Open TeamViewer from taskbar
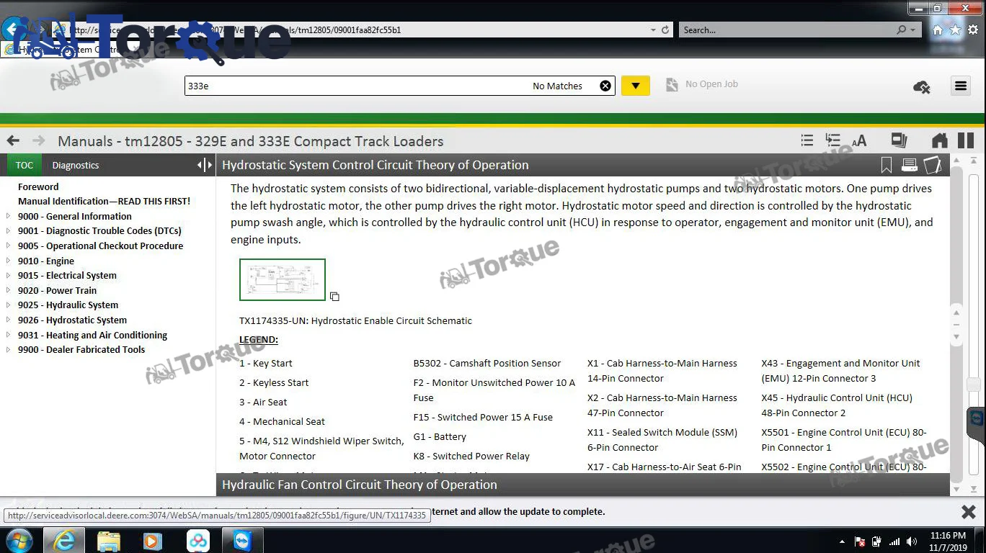986x553 pixels. 243,540
